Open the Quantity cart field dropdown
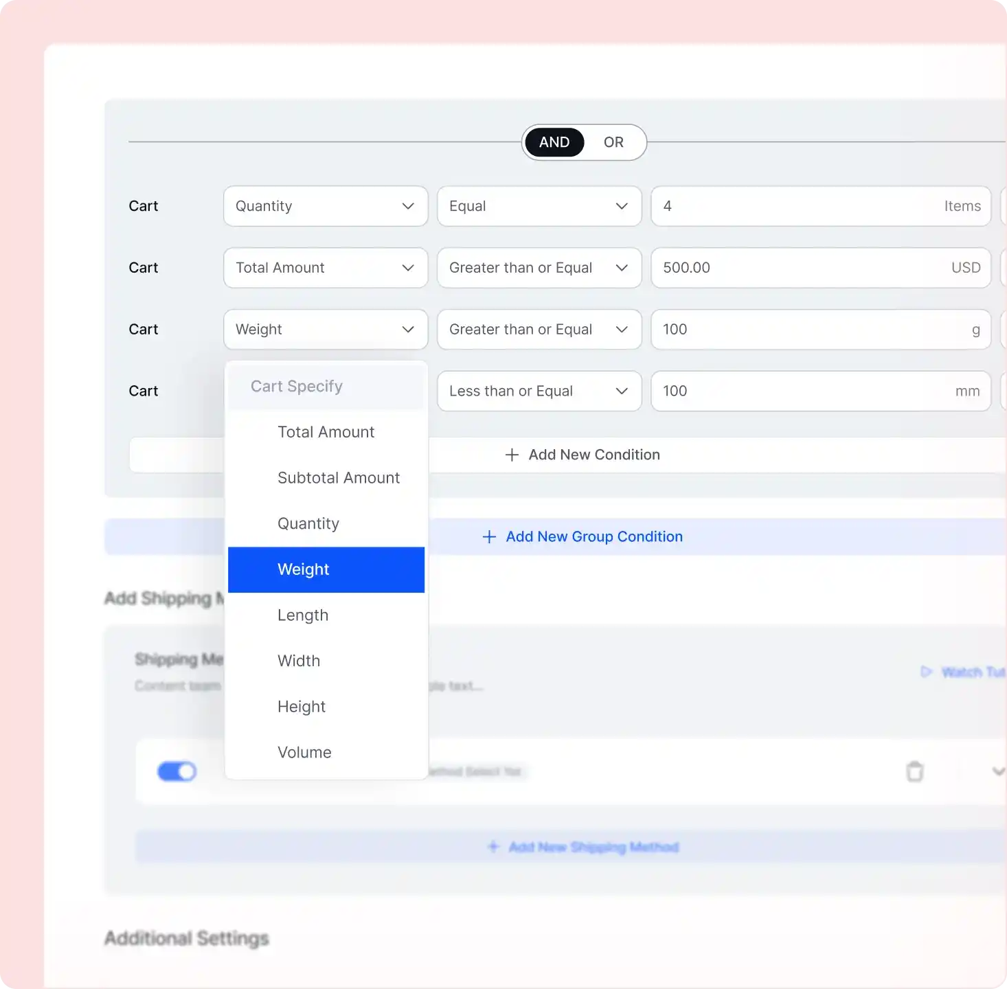This screenshot has height=989, width=1007. coord(326,206)
